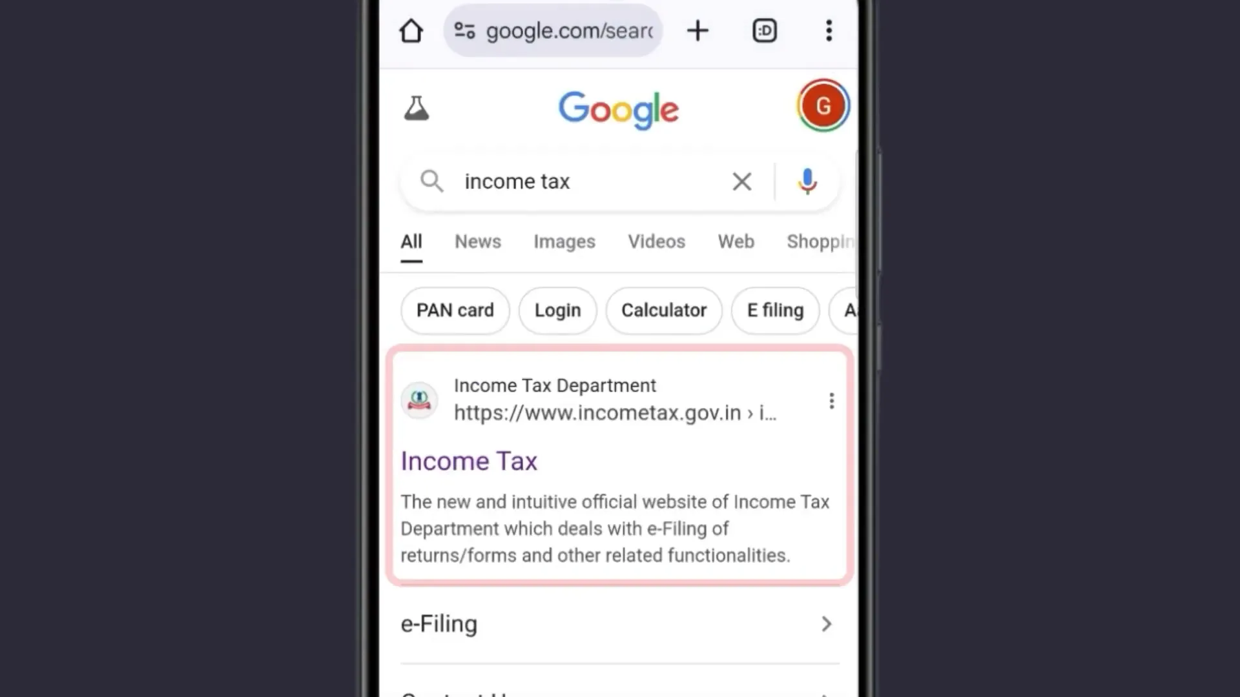Image resolution: width=1240 pixels, height=697 pixels.
Task: Tap the Income Tax Department favicon icon
Action: (419, 400)
